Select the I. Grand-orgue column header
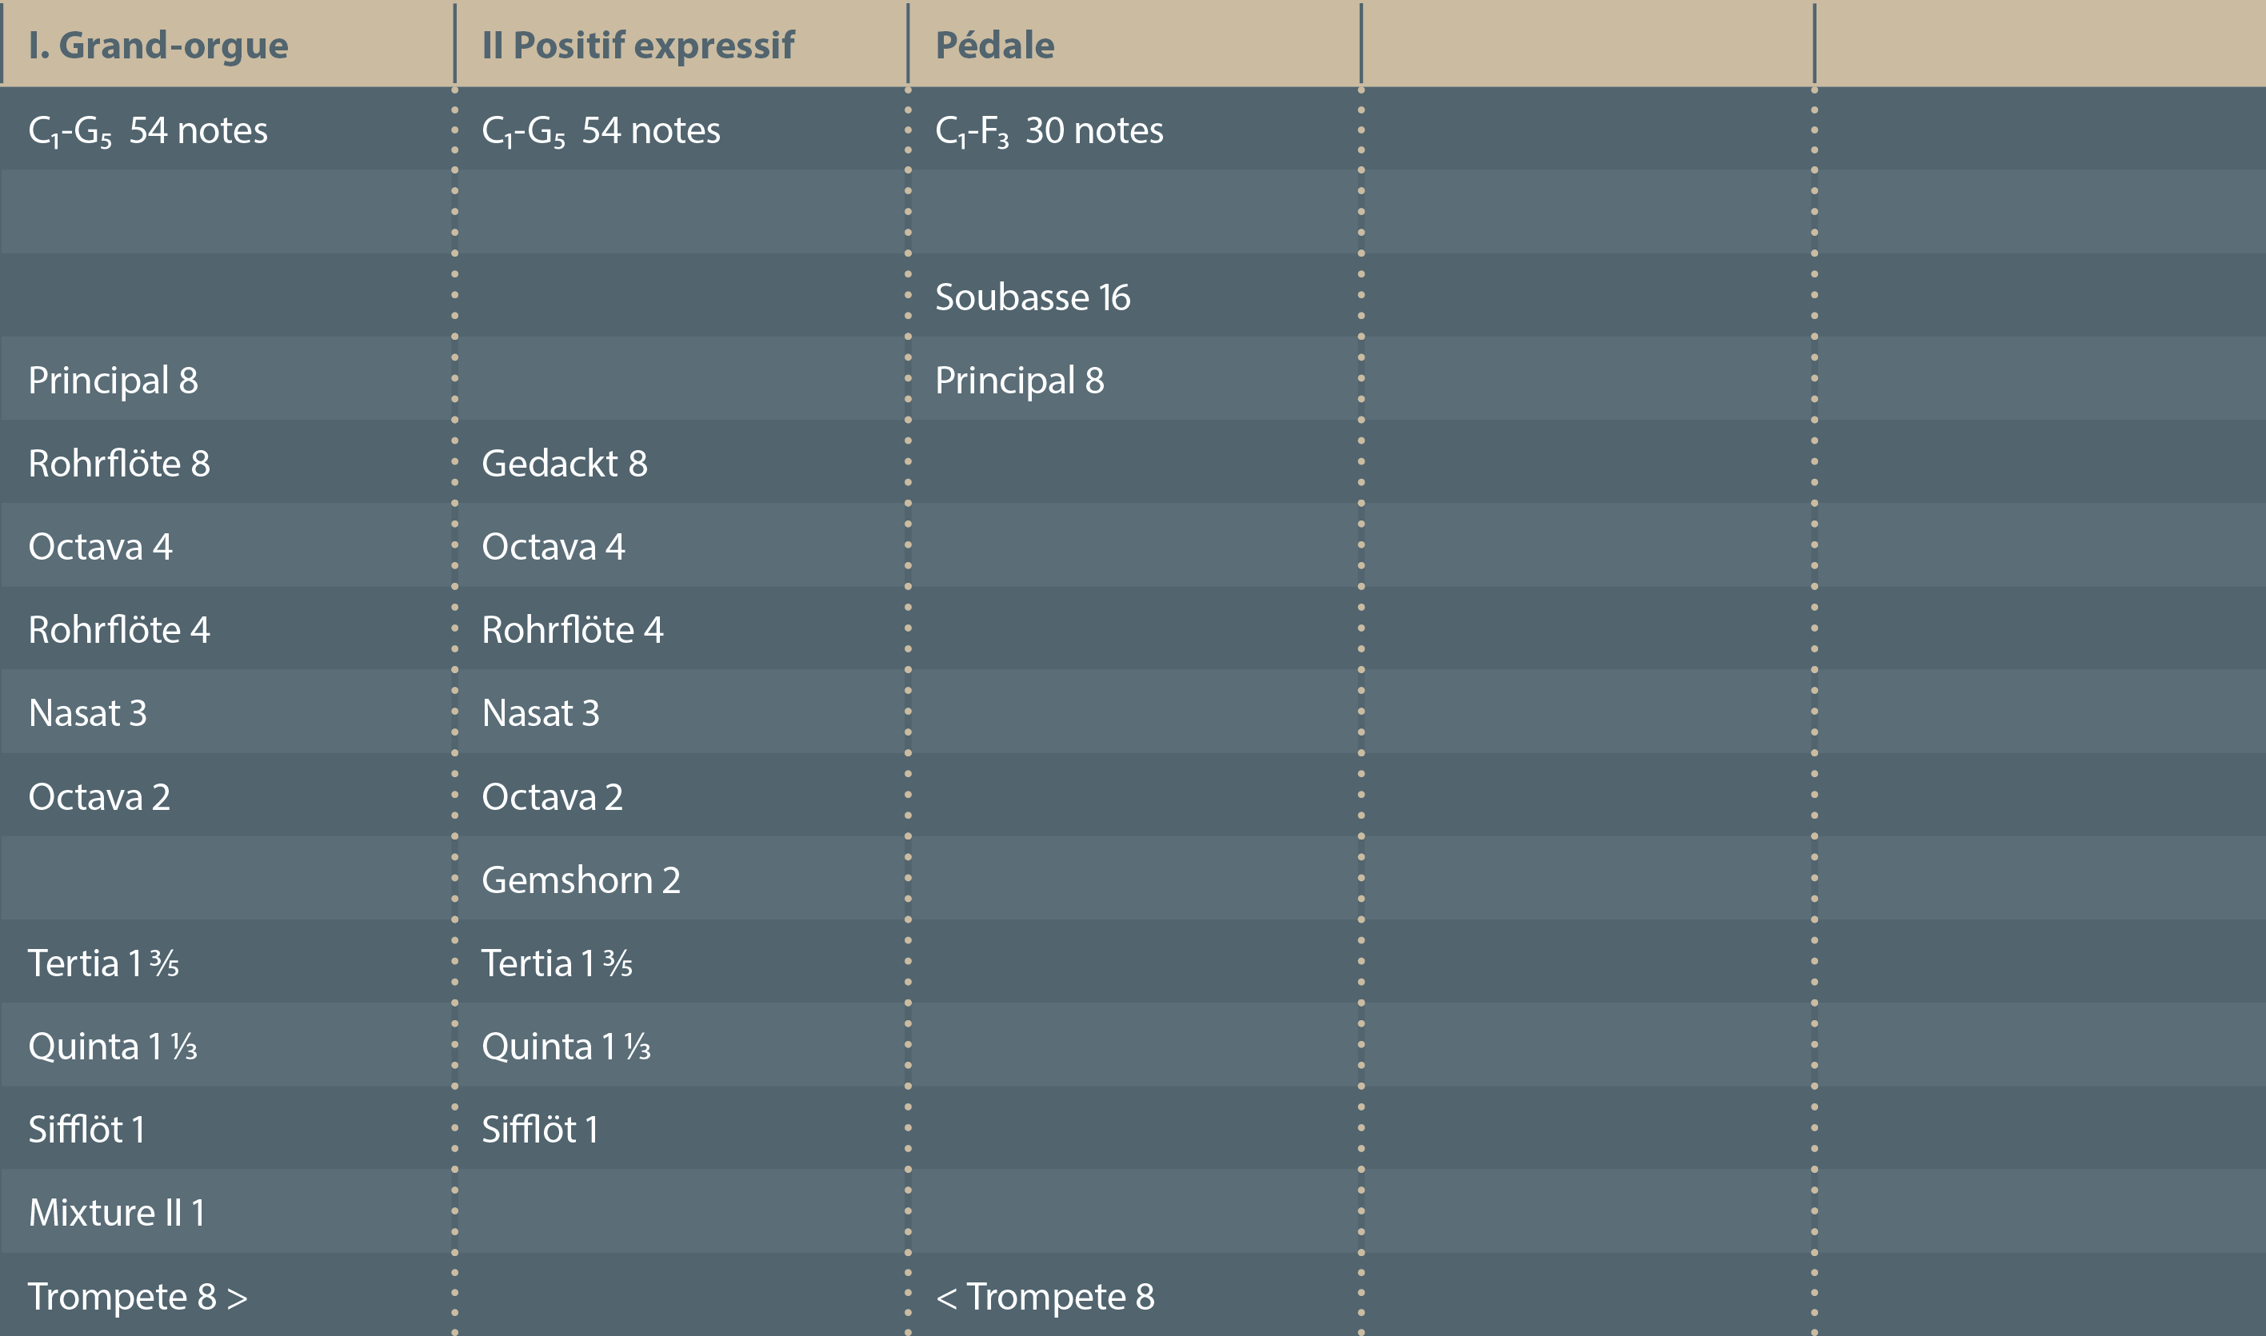 (158, 45)
